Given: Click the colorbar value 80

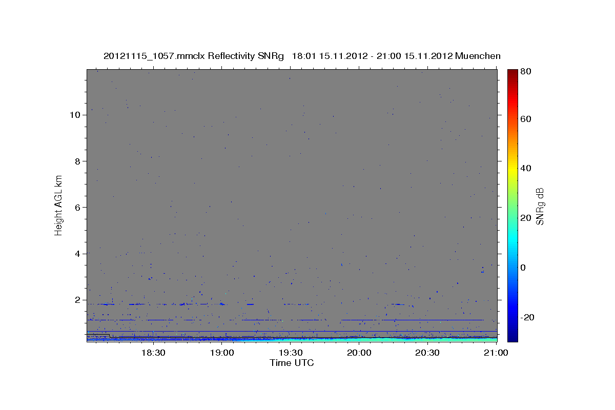Looking at the screenshot, I should [x=525, y=72].
